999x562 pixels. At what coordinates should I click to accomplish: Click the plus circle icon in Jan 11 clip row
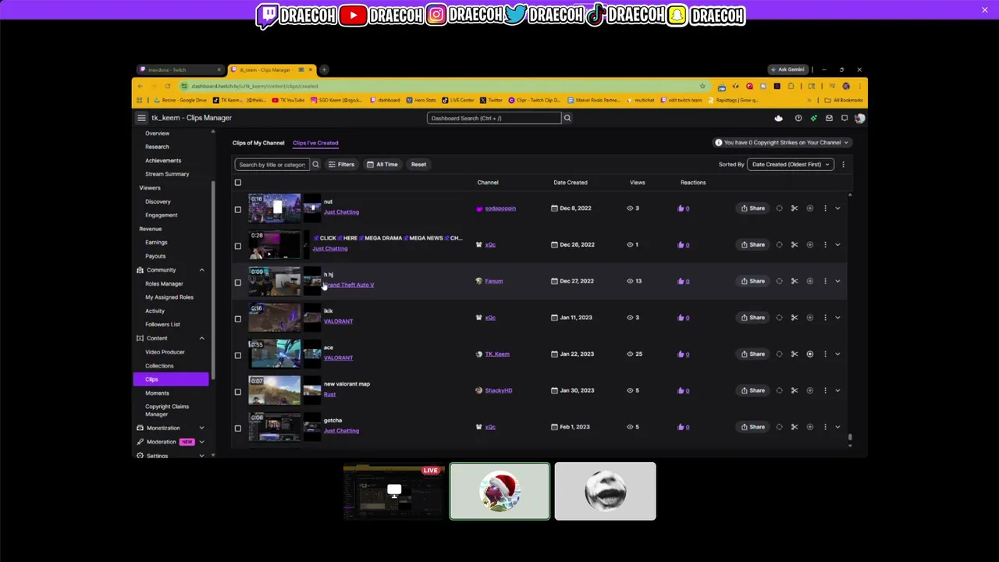point(809,318)
